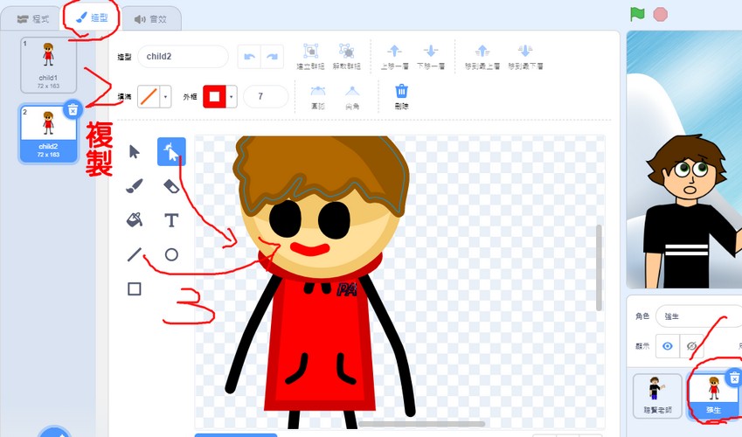742x437 pixels.
Task: Select the arrow Select tool
Action: [x=135, y=152]
